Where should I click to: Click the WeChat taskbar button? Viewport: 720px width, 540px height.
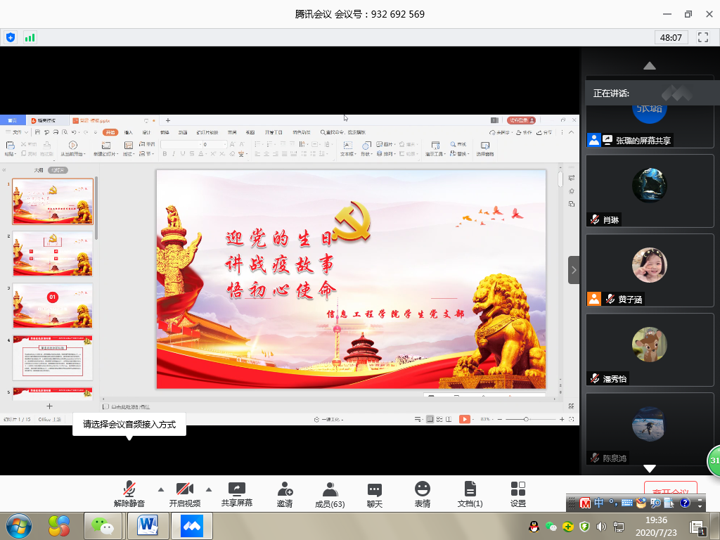pyautogui.click(x=103, y=526)
